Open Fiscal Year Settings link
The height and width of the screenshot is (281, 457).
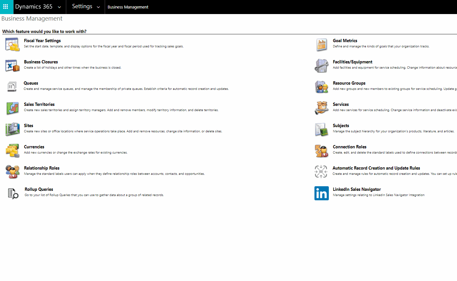pos(42,41)
